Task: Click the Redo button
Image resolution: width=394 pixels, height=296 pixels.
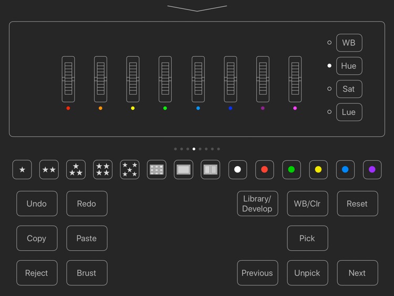Action: tap(87, 203)
